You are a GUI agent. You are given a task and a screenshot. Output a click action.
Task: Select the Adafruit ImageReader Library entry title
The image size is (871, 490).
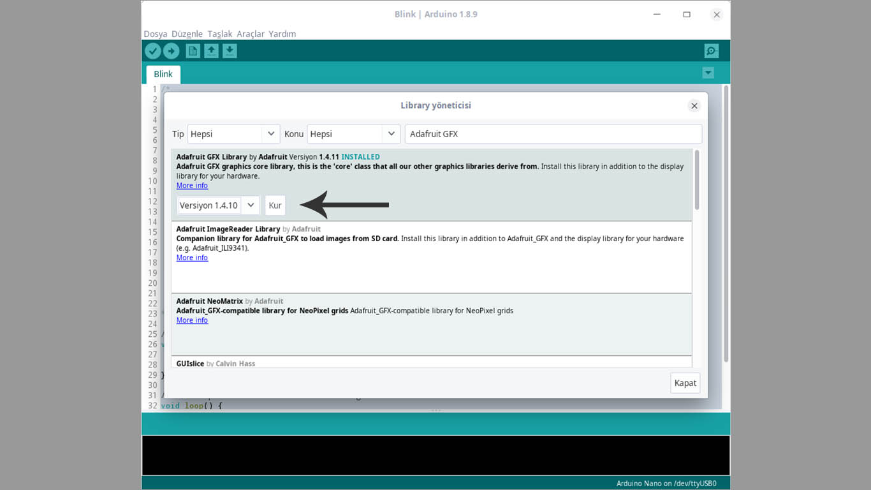pyautogui.click(x=228, y=229)
